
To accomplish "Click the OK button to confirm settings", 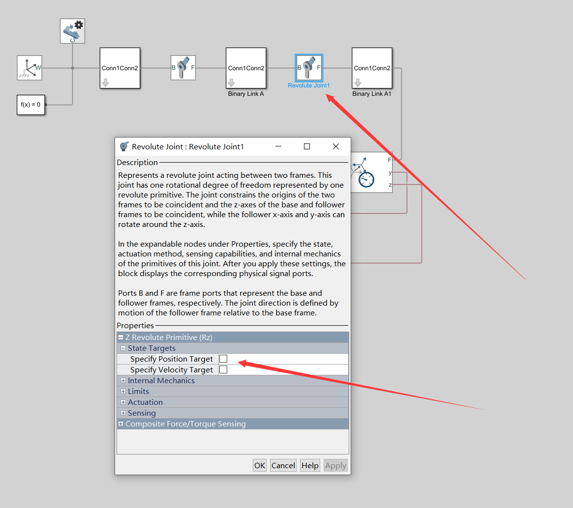I will click(x=259, y=465).
